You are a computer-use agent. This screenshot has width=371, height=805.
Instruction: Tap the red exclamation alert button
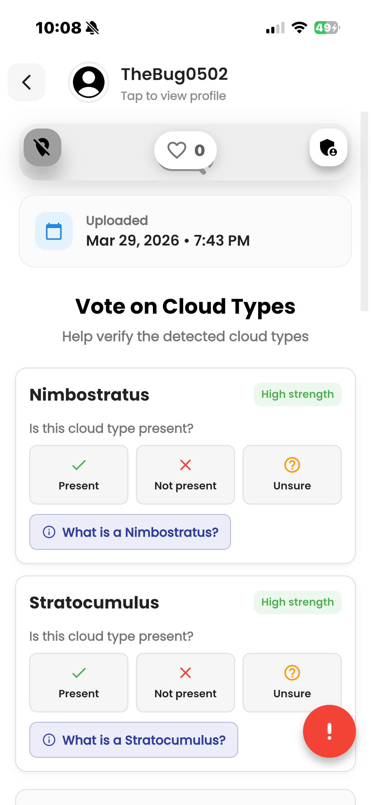pos(329,731)
